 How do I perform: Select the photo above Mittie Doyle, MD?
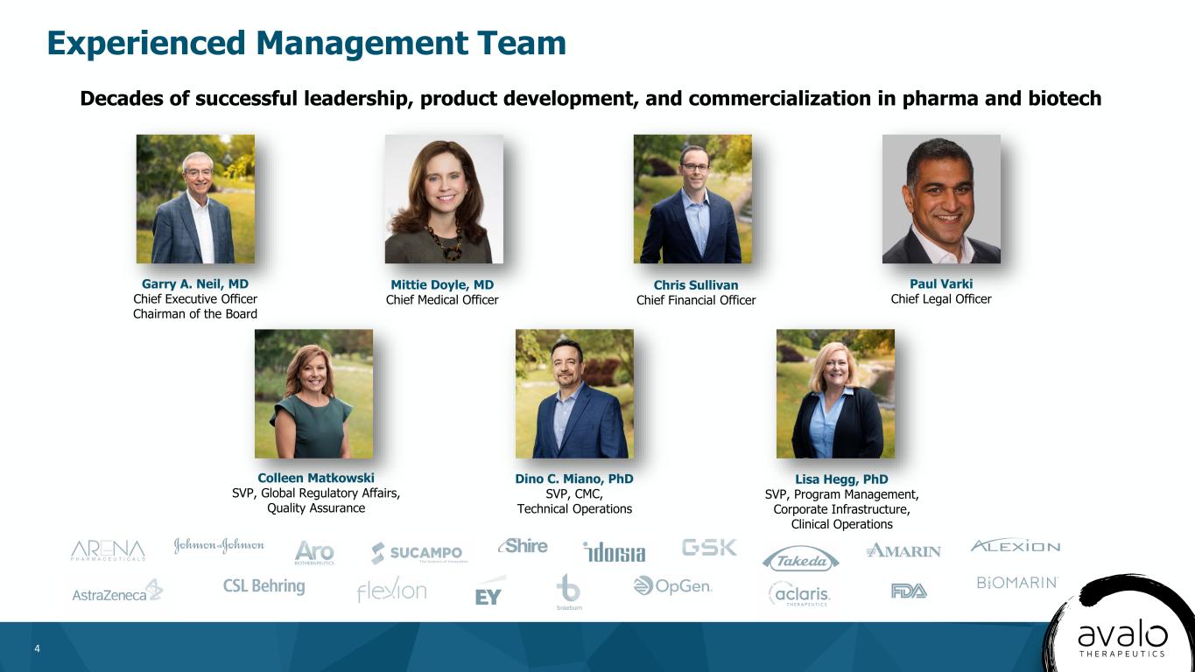(x=444, y=199)
